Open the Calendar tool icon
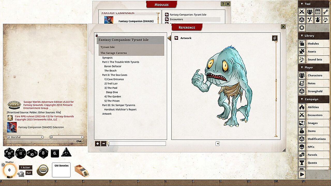The height and width of the screenshot is (186, 331). coord(318,12)
